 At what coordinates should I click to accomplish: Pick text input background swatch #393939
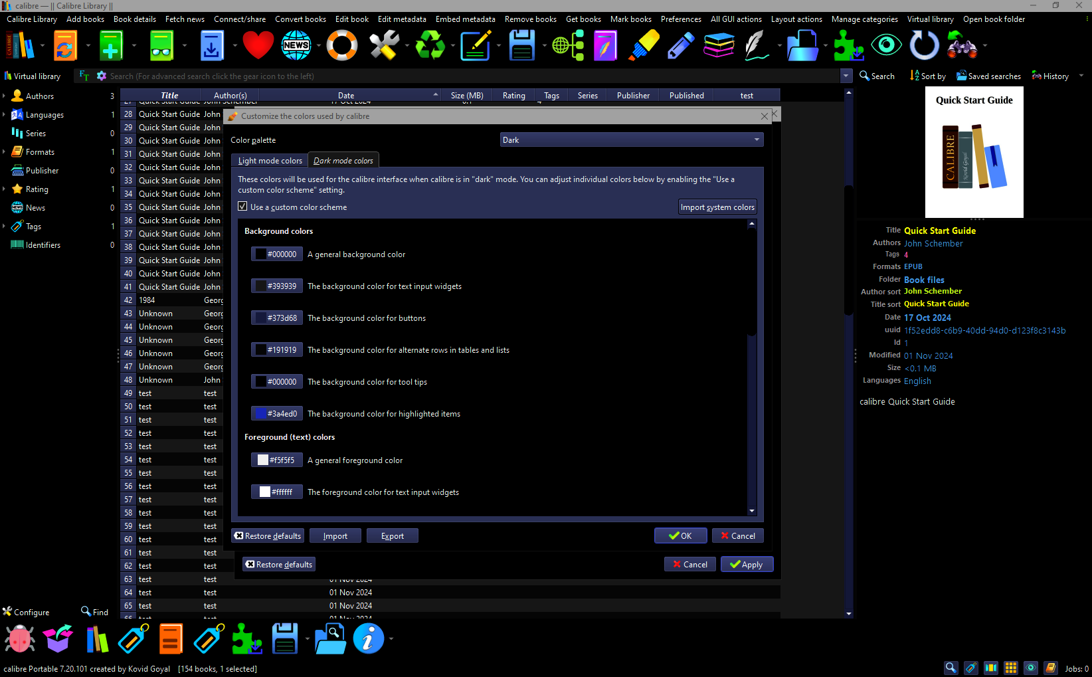click(277, 286)
